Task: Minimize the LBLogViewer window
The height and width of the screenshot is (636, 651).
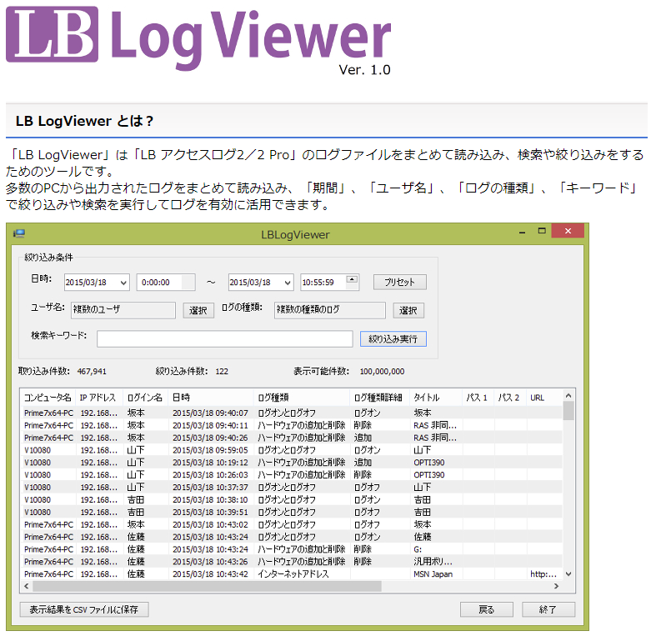Action: tap(518, 233)
